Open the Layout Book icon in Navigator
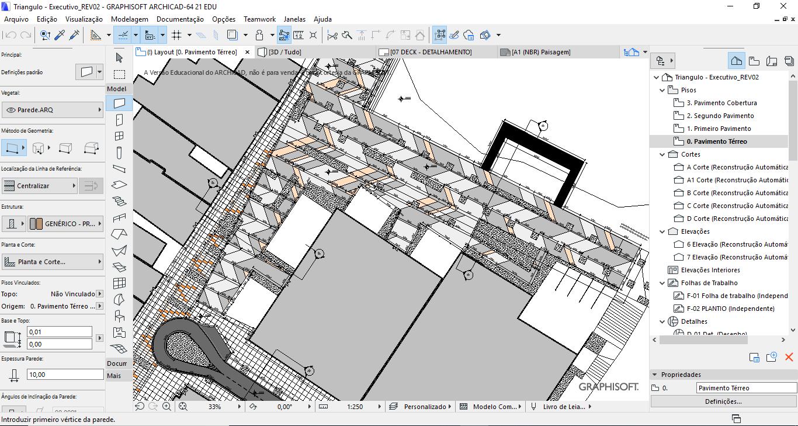Screen dimensions: 798x426 coord(772,60)
